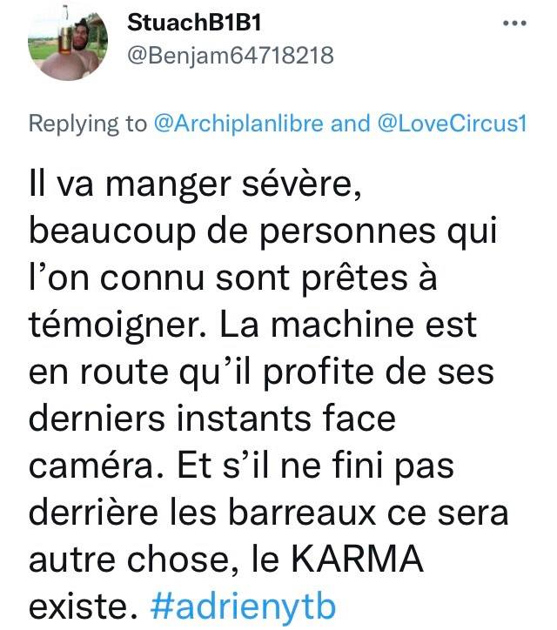Click the word 'and' between the mentions
The width and height of the screenshot is (557, 630).
350,124
